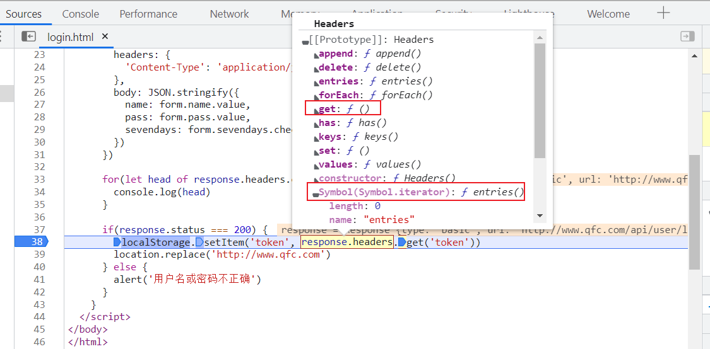Click JSON.stringify on line 26
Image resolution: width=710 pixels, height=349 pixels.
point(188,92)
